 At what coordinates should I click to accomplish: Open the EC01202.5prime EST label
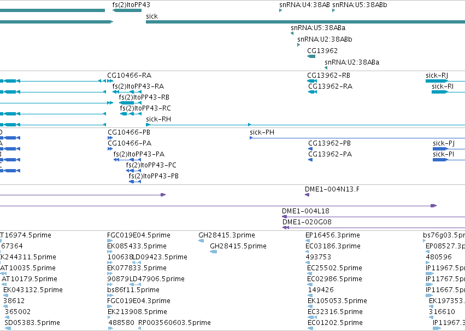click(335, 323)
